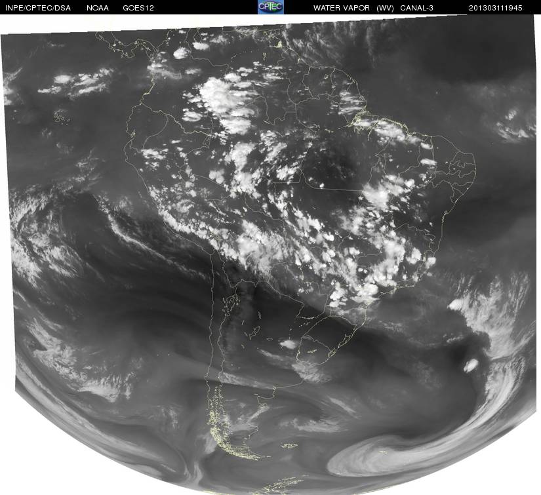The height and width of the screenshot is (495, 541).
Task: Click the NOAA label in header
Action: 98,8
